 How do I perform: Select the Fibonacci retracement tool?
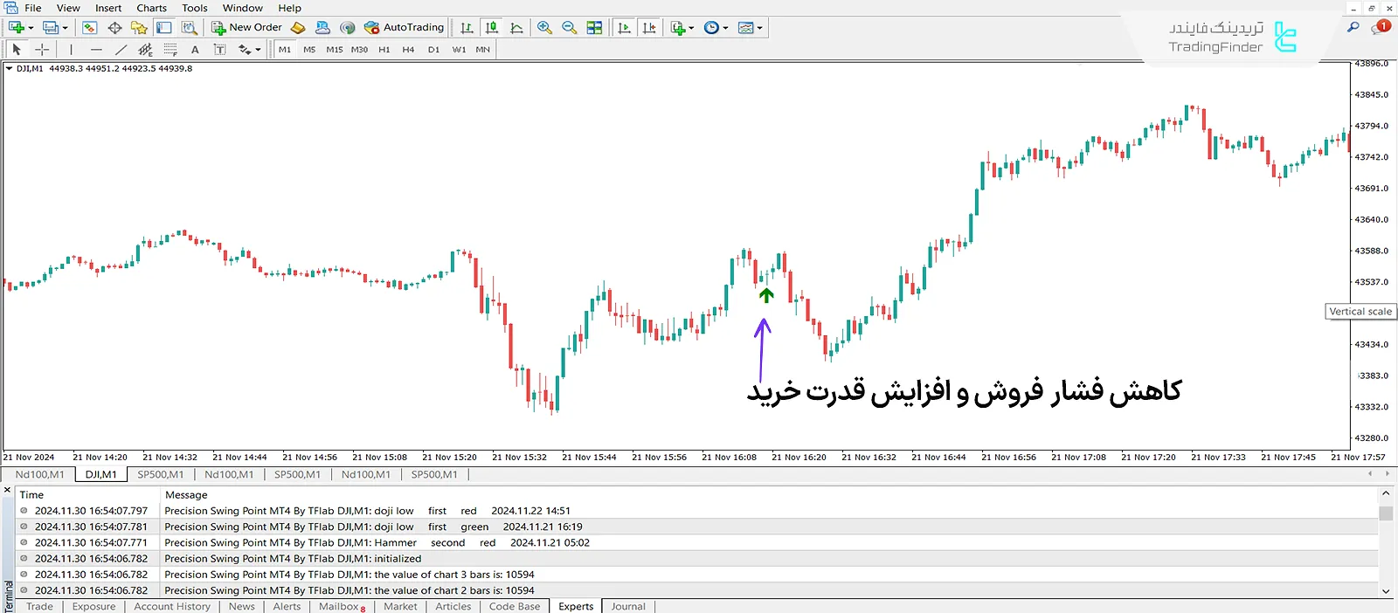click(x=170, y=50)
